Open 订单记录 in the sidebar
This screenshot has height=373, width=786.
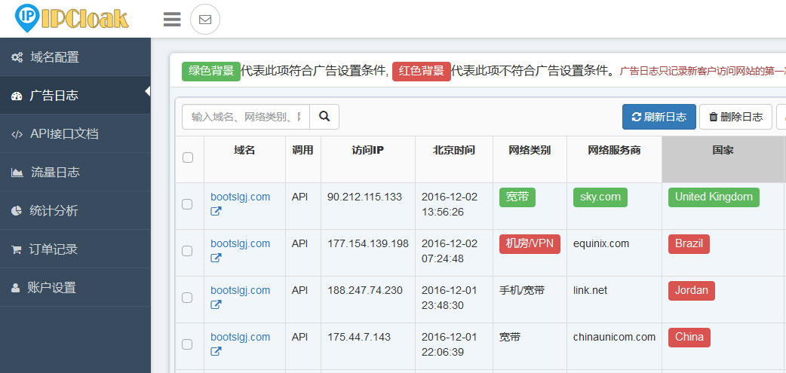[x=75, y=249]
